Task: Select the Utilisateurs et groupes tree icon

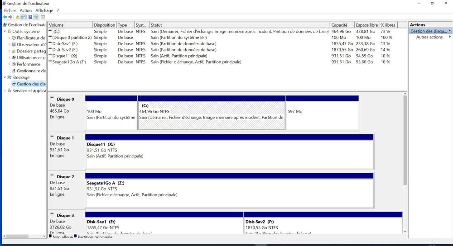Action: (x=14, y=58)
